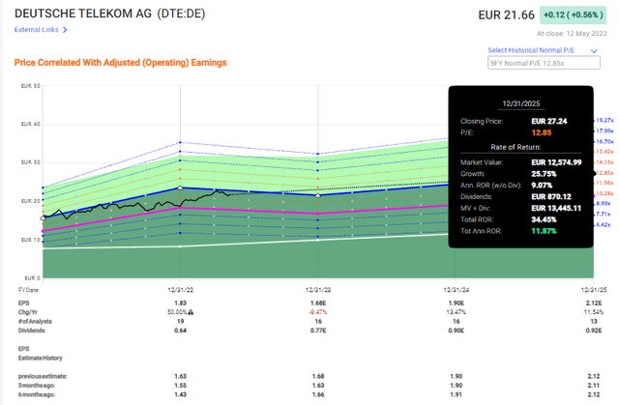Open the External Links link

click(x=37, y=30)
